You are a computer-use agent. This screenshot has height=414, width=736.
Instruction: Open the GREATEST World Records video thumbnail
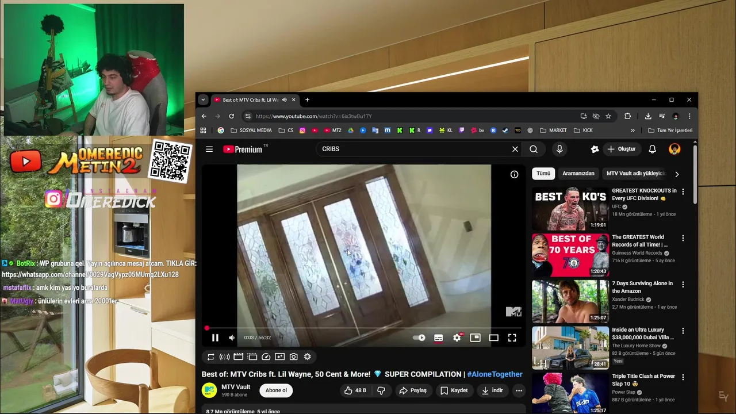[x=570, y=255]
